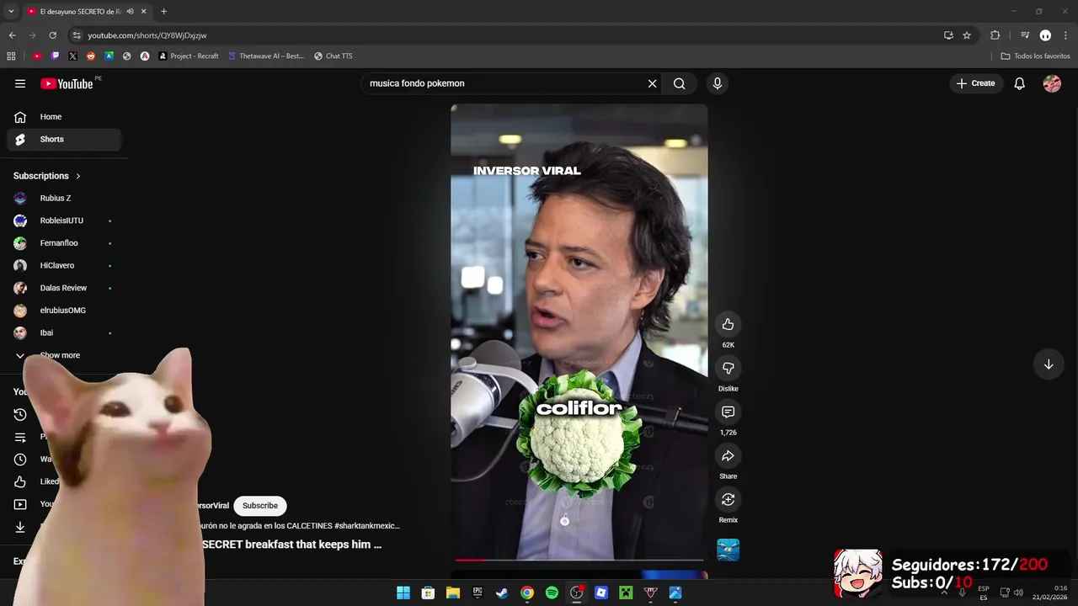Open elrubiusOMG subscription channel
Viewport: 1078px width, 606px height.
pos(64,311)
